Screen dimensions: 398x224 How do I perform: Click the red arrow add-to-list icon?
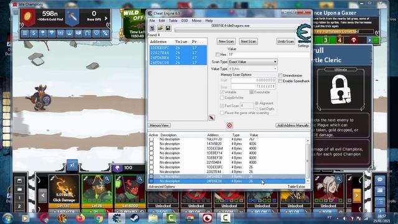point(211,118)
